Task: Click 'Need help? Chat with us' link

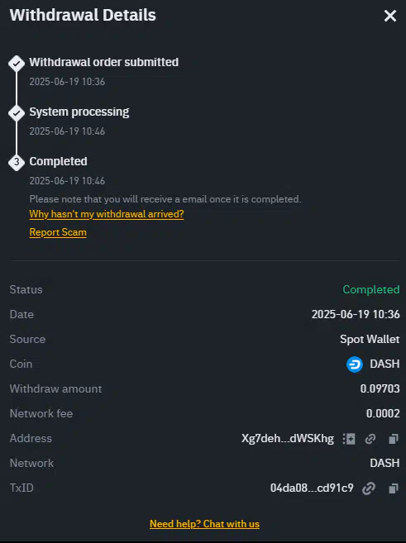Action: [x=204, y=524]
